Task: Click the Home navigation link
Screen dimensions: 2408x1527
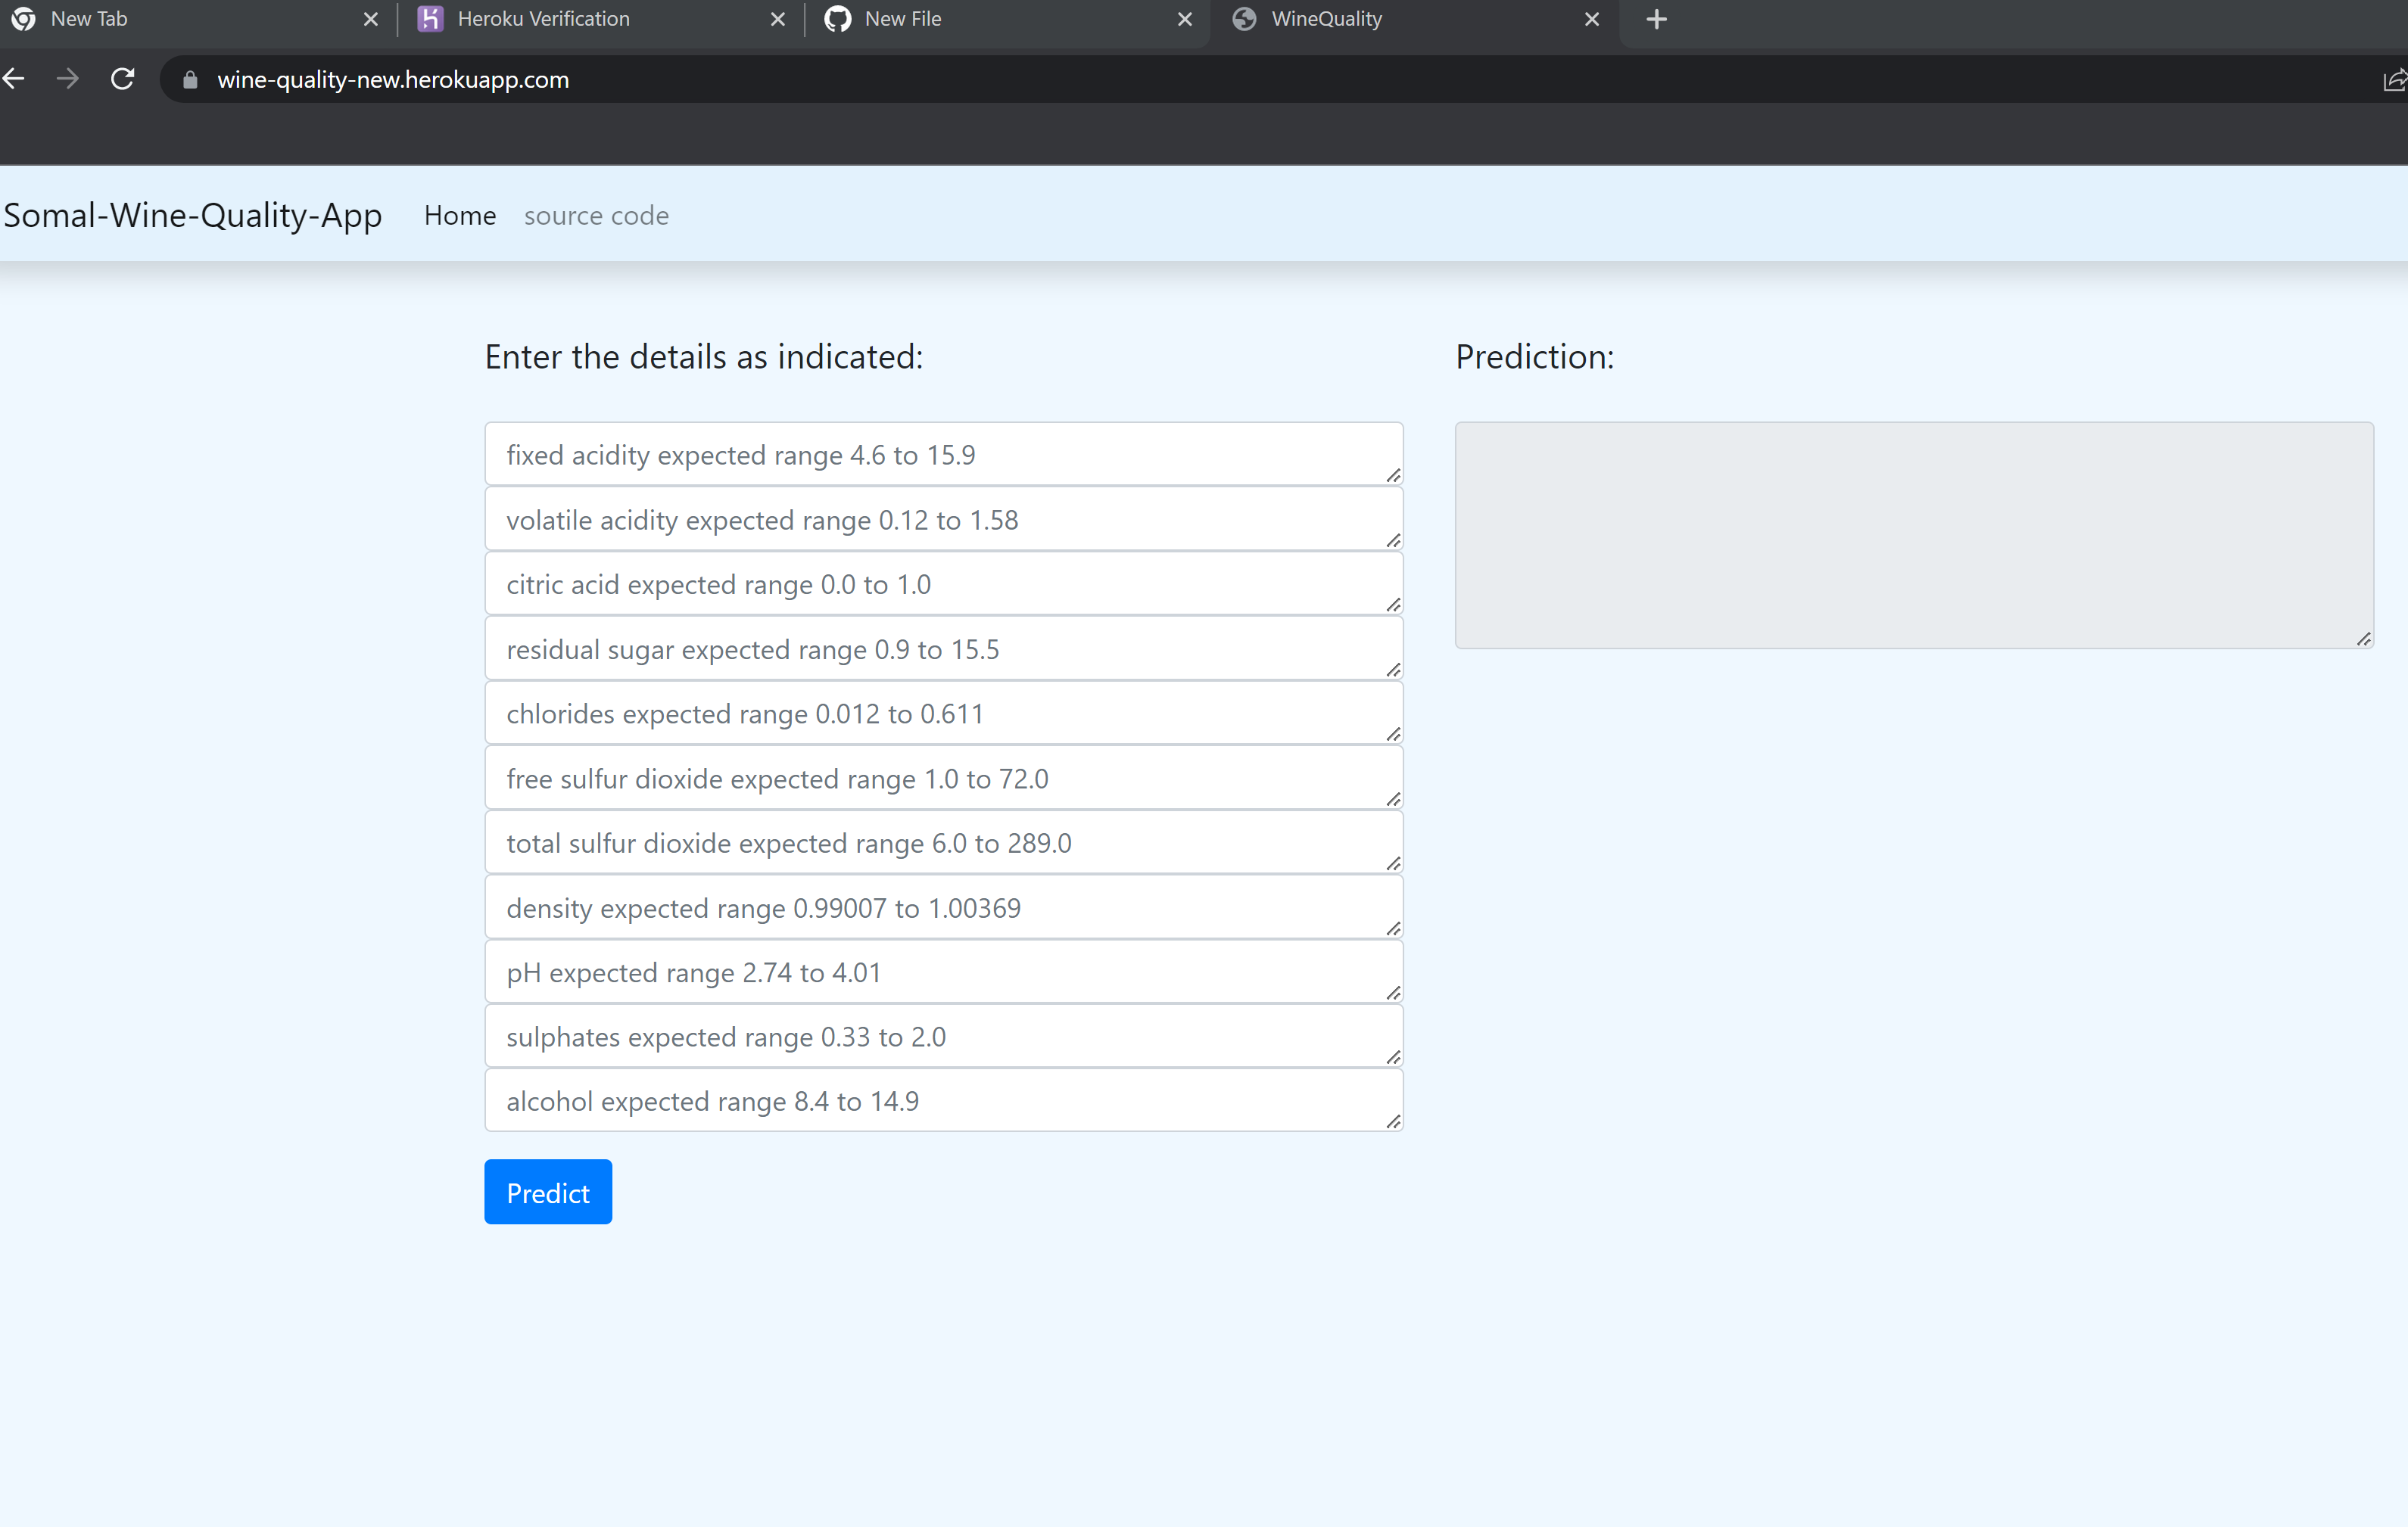Action: pyautogui.click(x=459, y=216)
